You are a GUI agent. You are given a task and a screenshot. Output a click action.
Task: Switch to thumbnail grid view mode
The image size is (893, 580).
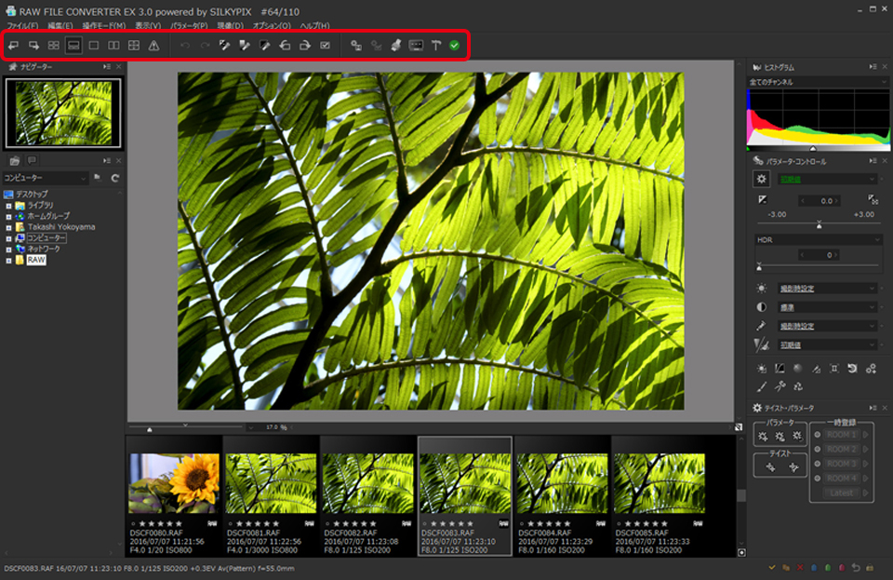pyautogui.click(x=54, y=46)
